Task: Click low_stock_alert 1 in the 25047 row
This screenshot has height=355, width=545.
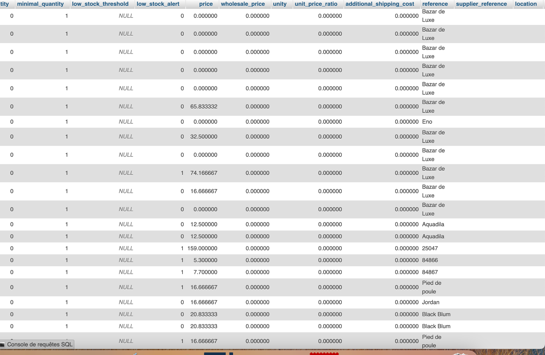Action: click(182, 248)
